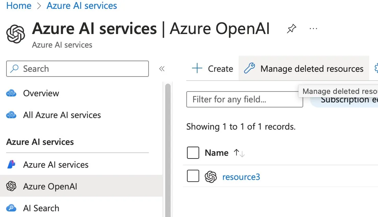Click the Azure OpenAI logo in header
The height and width of the screenshot is (217, 378).
pos(16,34)
